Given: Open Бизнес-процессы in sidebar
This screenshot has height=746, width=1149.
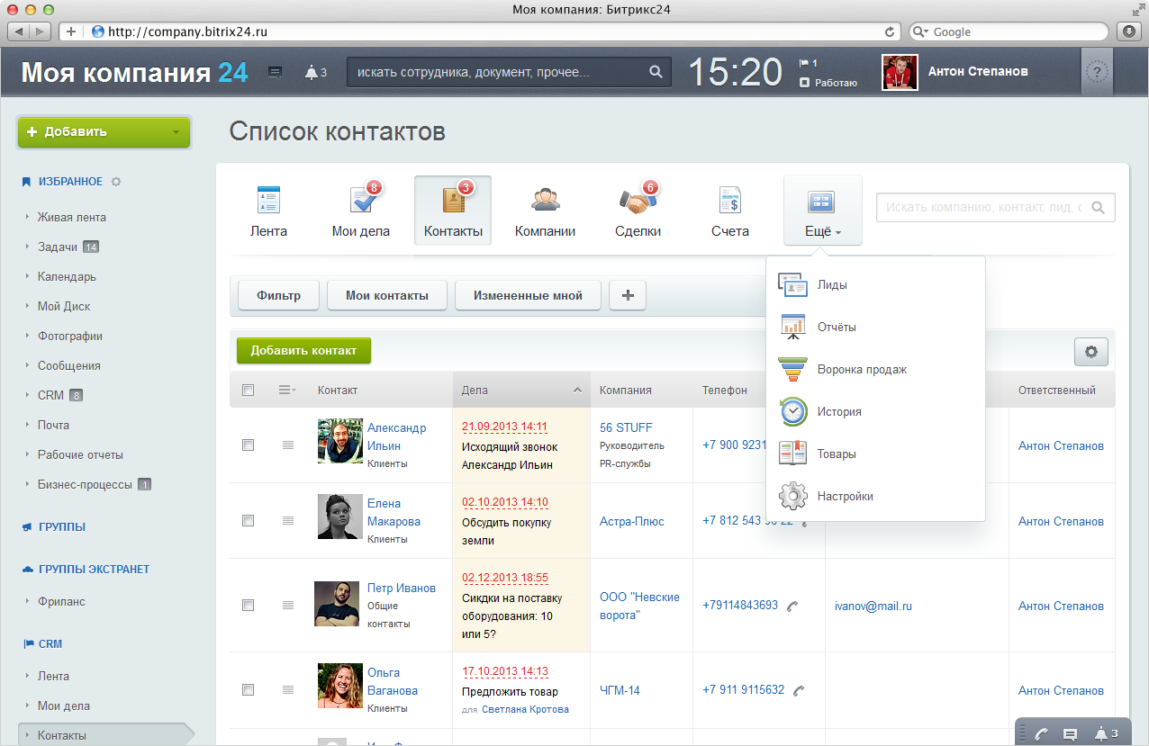Looking at the screenshot, I should click(85, 484).
